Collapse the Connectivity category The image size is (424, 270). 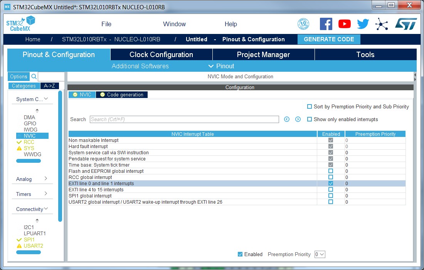tap(46, 209)
